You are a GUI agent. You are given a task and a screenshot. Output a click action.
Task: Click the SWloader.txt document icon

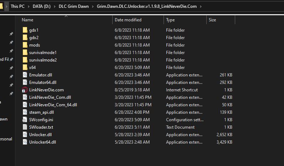[25, 127]
